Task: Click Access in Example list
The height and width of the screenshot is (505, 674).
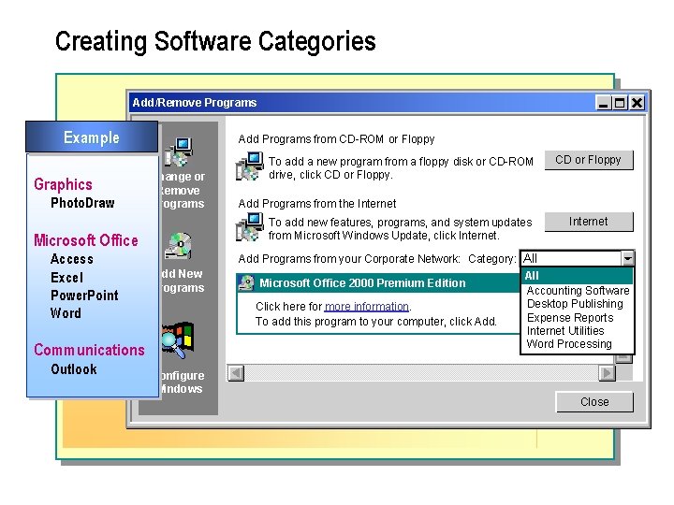Action: click(x=72, y=259)
